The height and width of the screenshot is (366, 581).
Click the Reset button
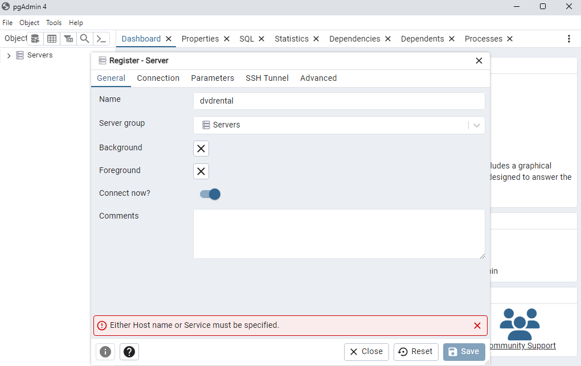tap(416, 352)
